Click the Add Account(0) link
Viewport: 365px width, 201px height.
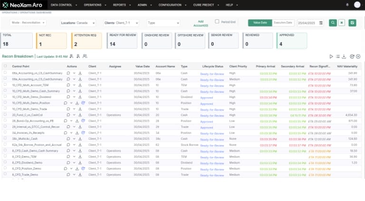[201, 23]
